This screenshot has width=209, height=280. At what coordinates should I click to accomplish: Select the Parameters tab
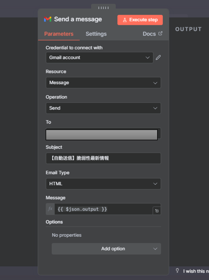[59, 34]
